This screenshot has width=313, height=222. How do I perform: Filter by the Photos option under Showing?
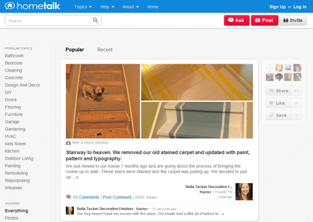pyautogui.click(x=11, y=218)
